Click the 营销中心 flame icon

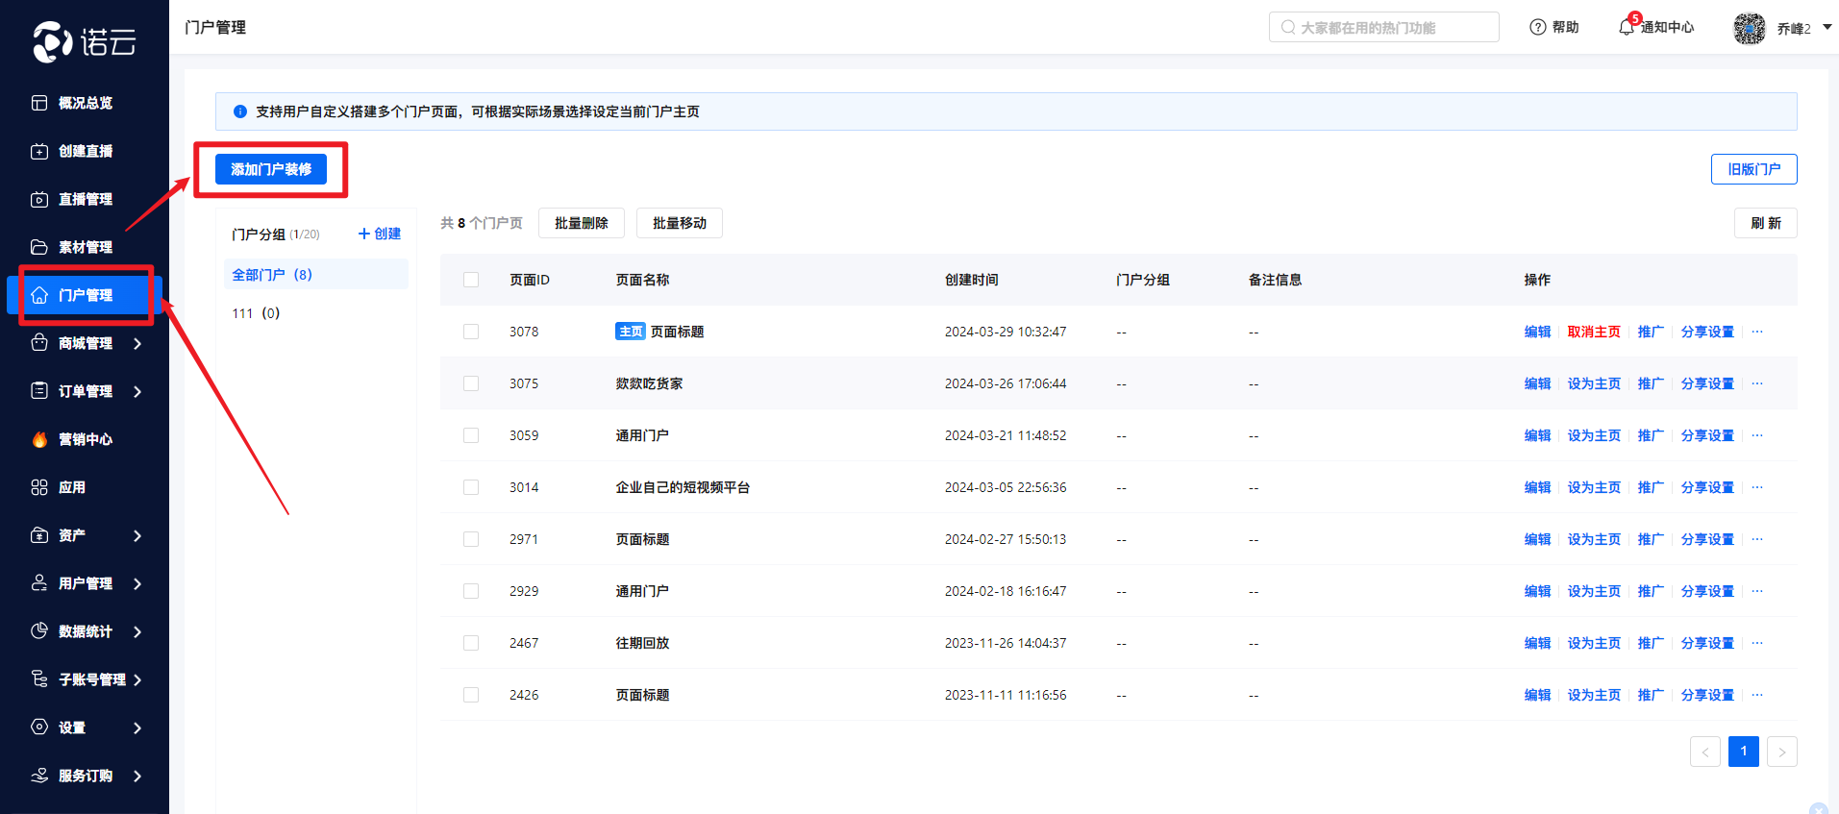point(39,439)
